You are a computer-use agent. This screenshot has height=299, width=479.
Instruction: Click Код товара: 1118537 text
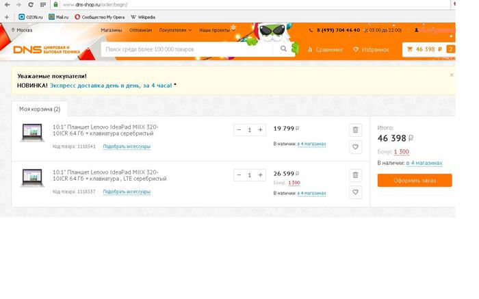click(74, 192)
